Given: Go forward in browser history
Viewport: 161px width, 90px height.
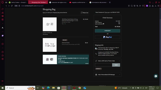Looking at the screenshot, I should click(9, 6).
